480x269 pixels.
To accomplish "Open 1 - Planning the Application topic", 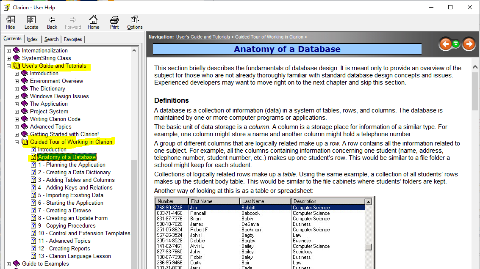I will pos(72,165).
